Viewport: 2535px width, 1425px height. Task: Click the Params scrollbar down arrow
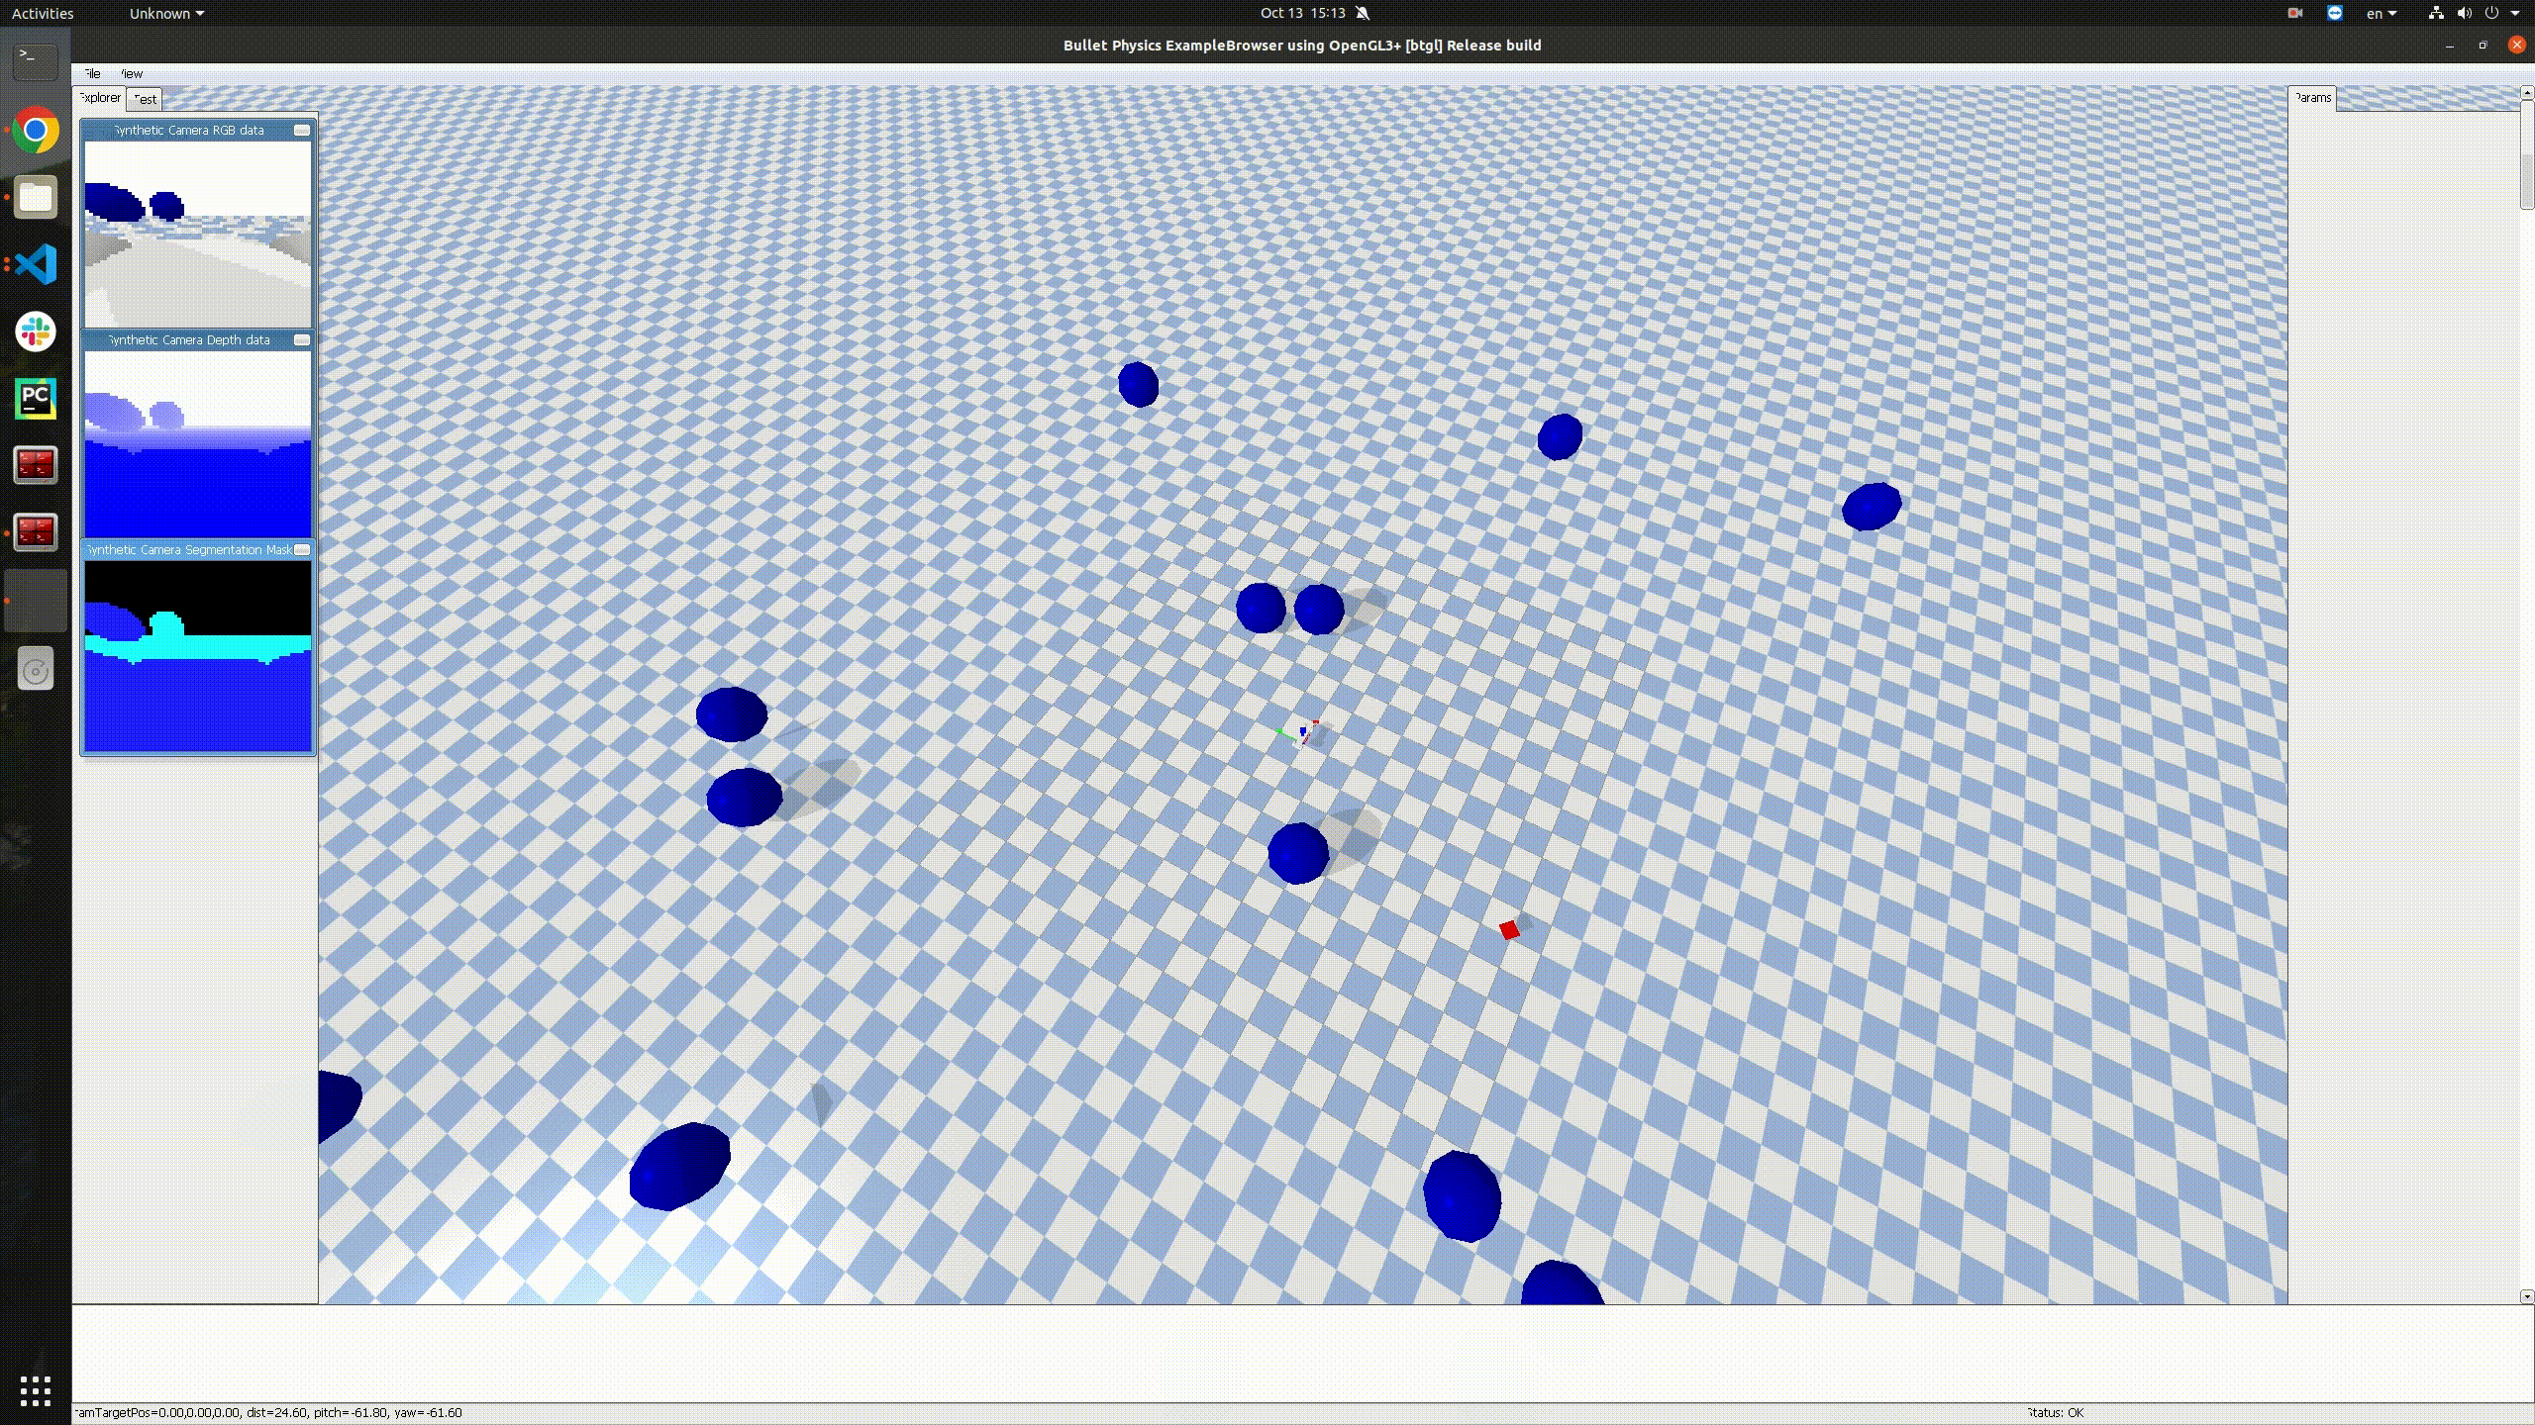[2526, 1295]
